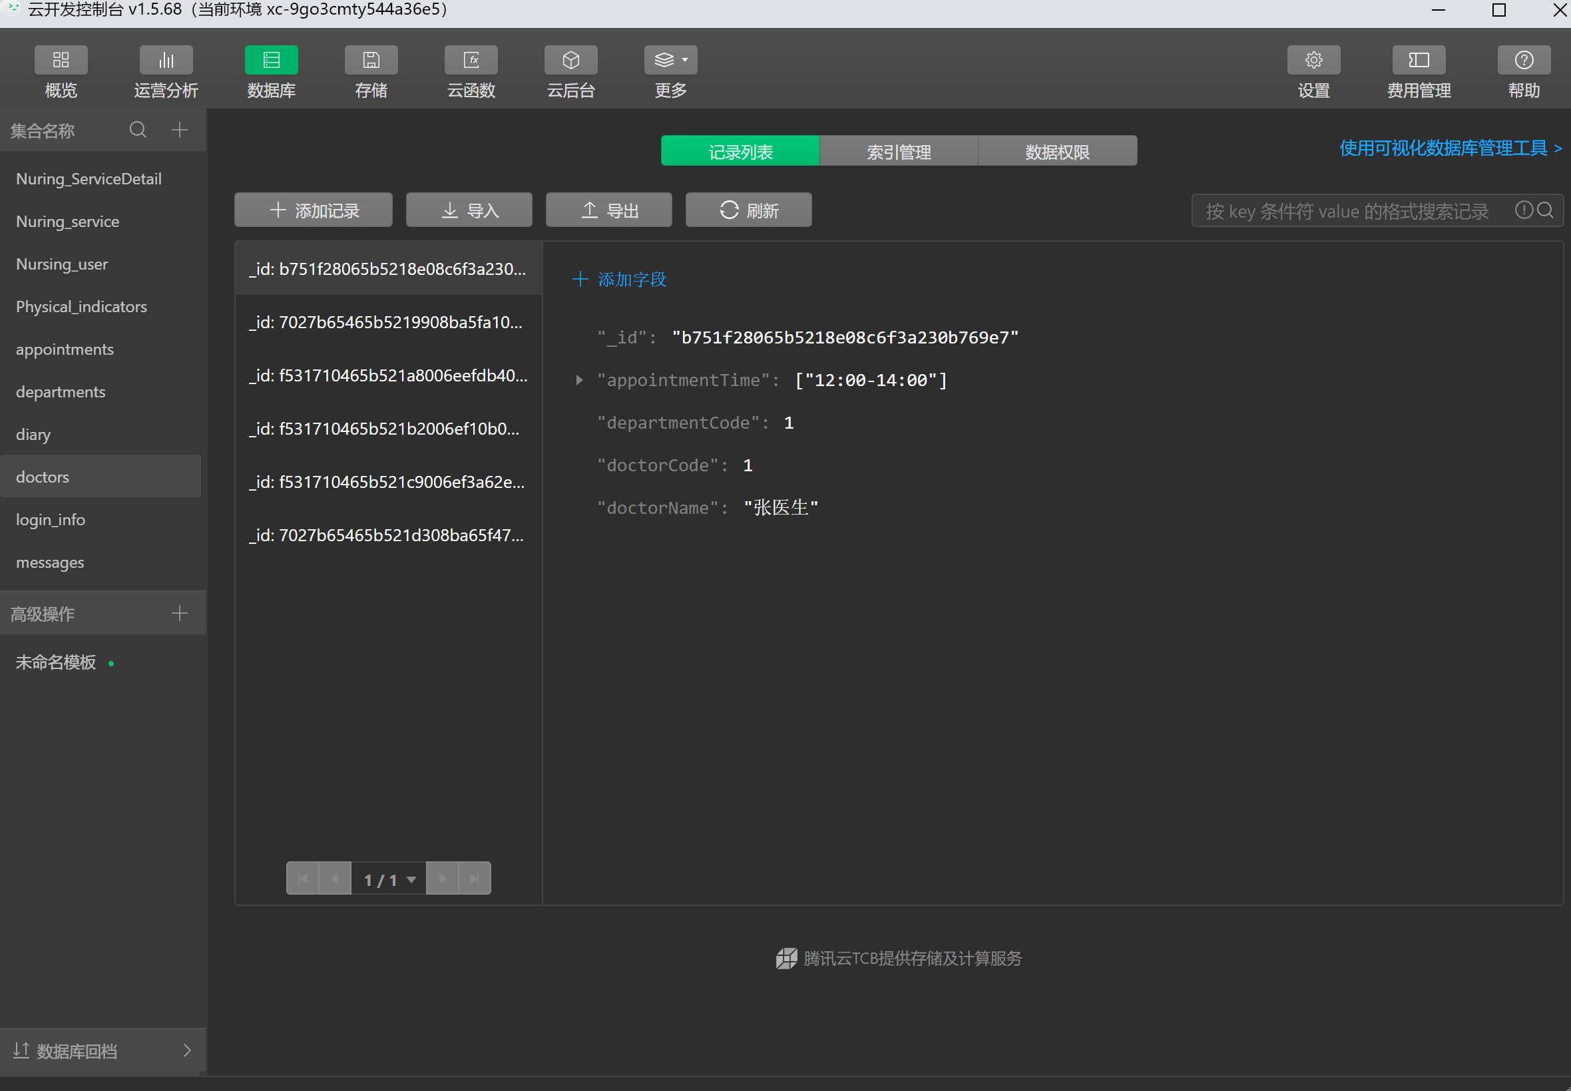Expand the 更多 dropdown menu

pyautogui.click(x=670, y=60)
